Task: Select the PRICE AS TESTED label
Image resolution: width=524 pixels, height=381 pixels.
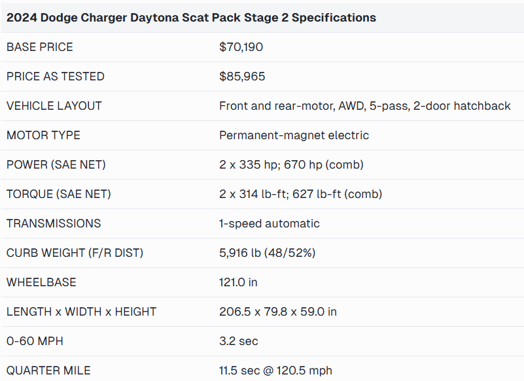Action: [56, 76]
